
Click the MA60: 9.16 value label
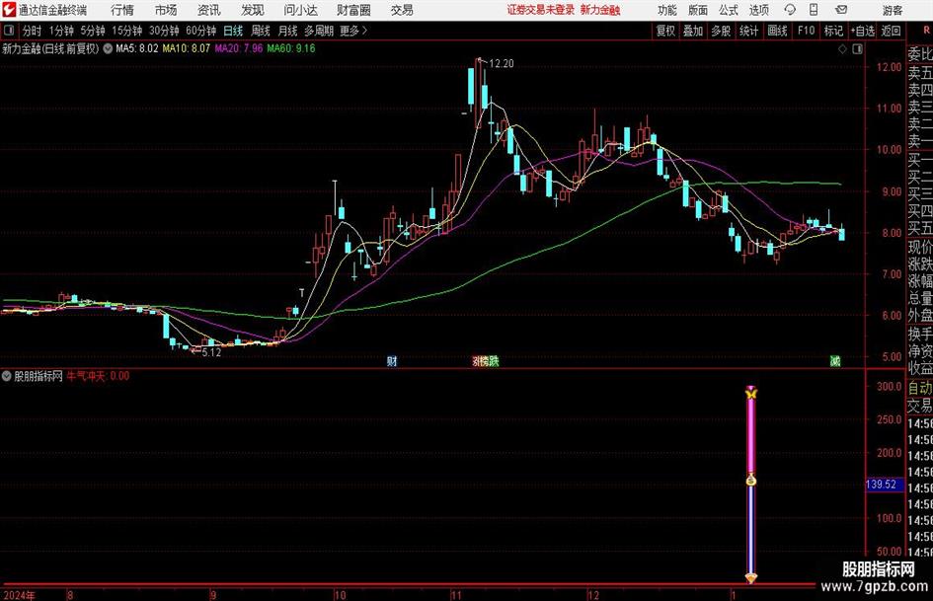point(291,48)
